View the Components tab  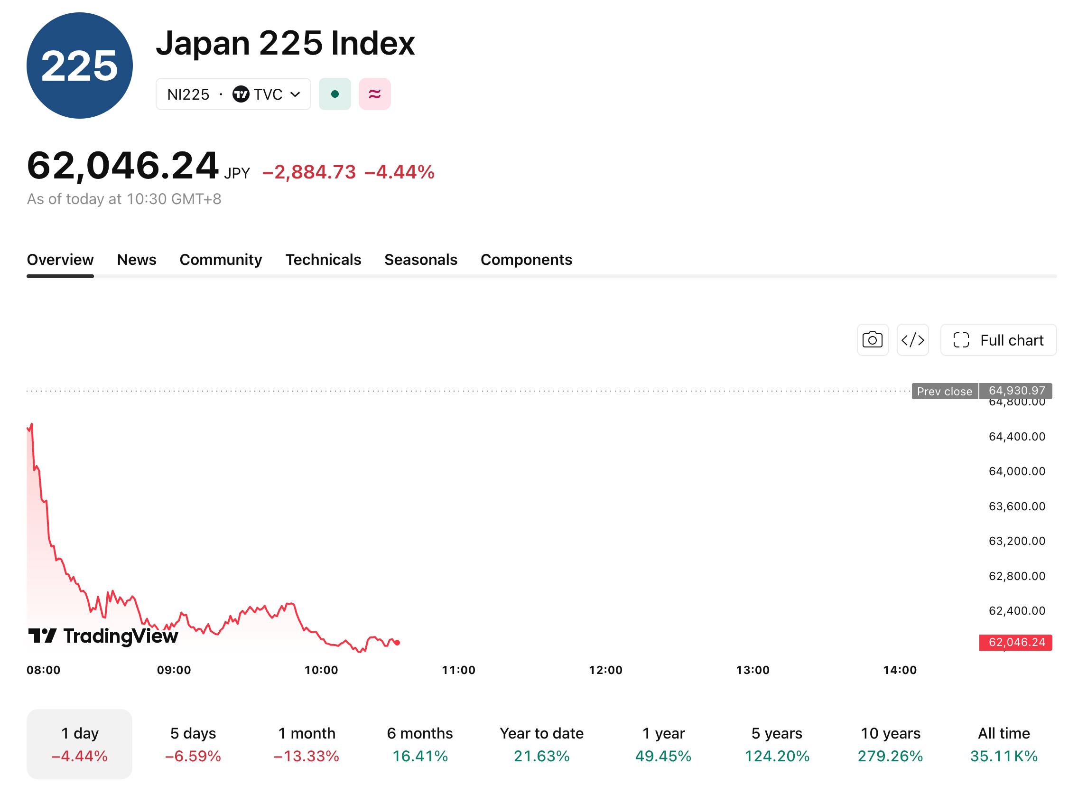(x=526, y=260)
